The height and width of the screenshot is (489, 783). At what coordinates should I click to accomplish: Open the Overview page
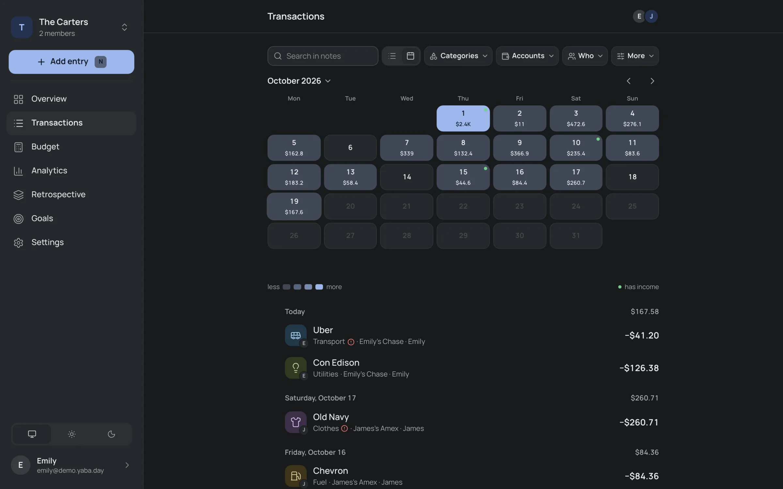[x=71, y=99]
